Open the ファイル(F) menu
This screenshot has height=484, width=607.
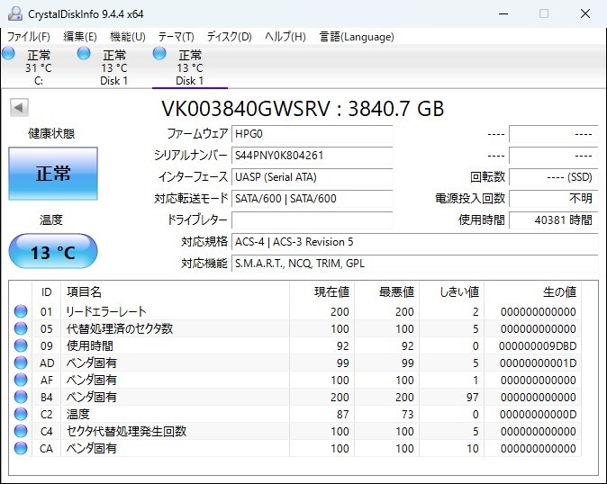point(29,37)
